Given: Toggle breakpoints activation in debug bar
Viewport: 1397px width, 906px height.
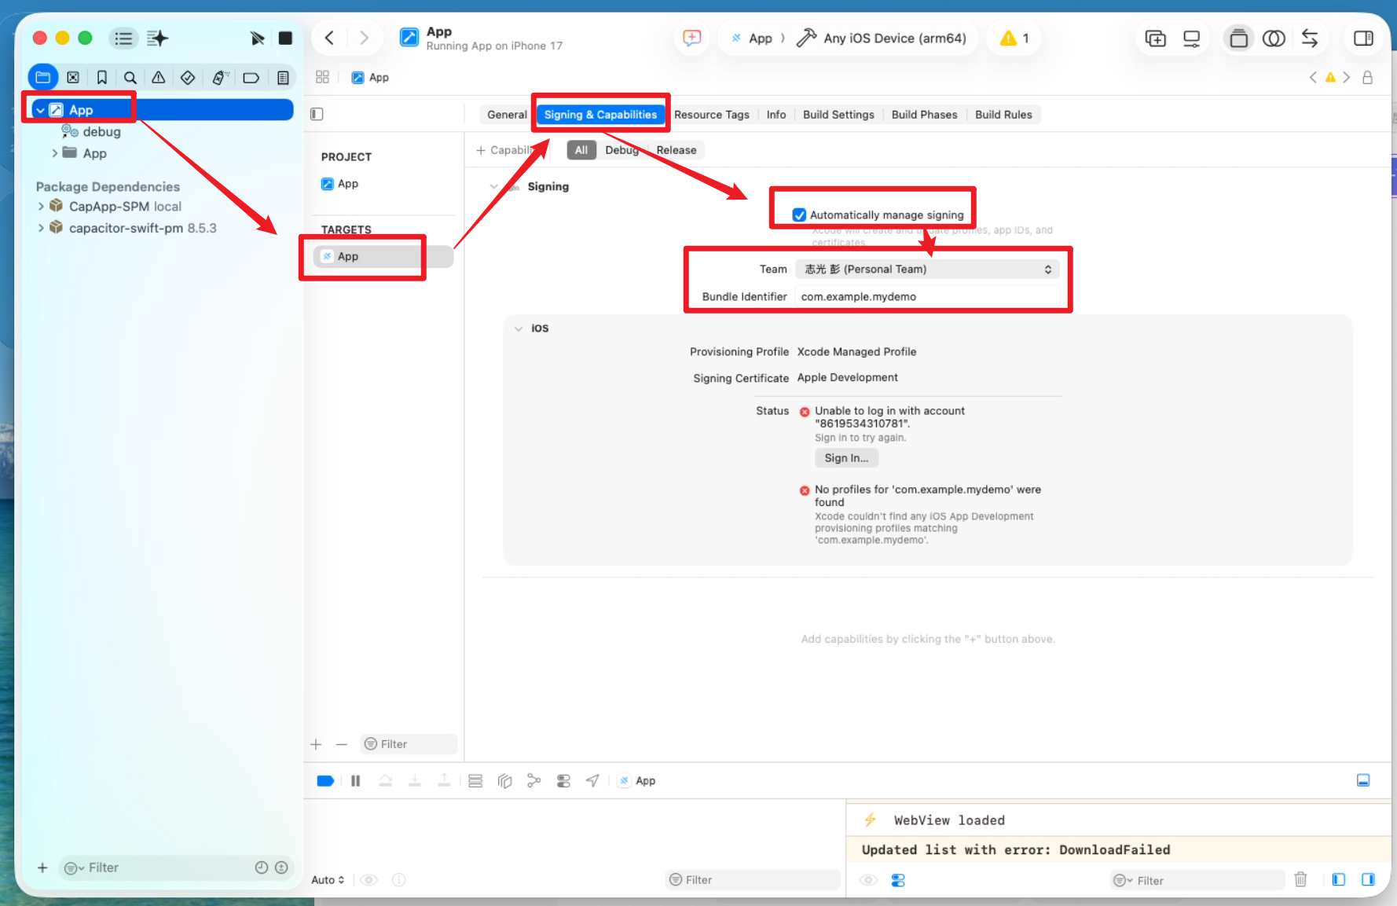Looking at the screenshot, I should click(325, 780).
